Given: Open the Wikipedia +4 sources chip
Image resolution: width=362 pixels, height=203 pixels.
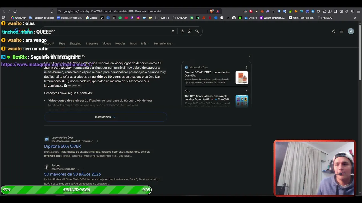Looking at the screenshot, I should pyautogui.click(x=72, y=86).
